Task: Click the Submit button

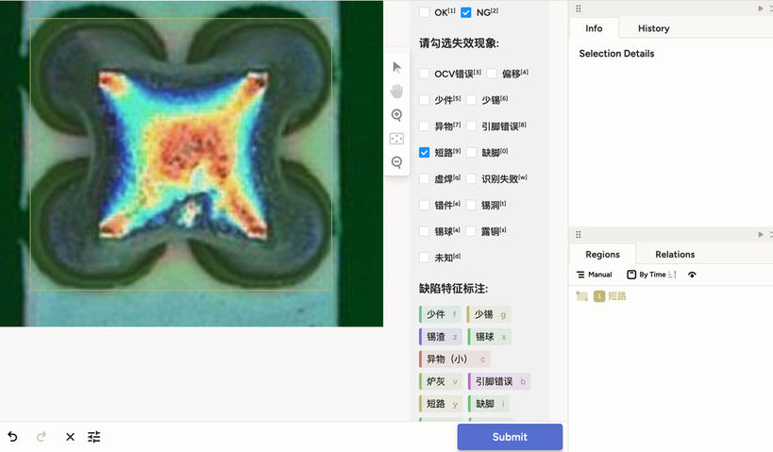Action: pos(510,437)
